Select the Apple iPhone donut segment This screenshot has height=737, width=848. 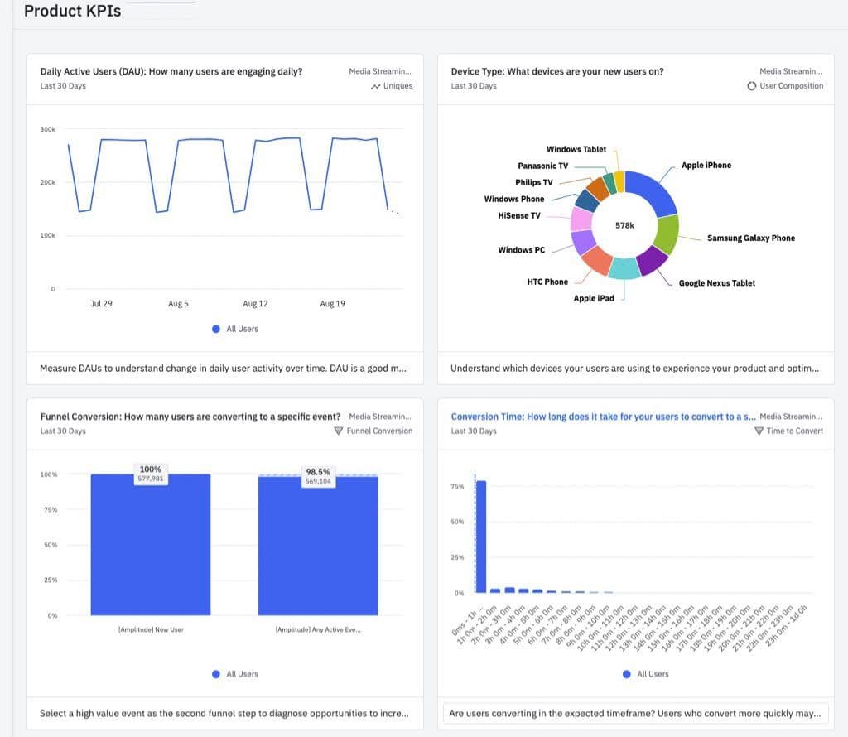(653, 192)
